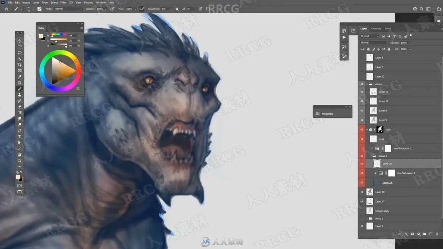443x249 pixels.
Task: Create a new group folder icon
Action: click(425, 234)
